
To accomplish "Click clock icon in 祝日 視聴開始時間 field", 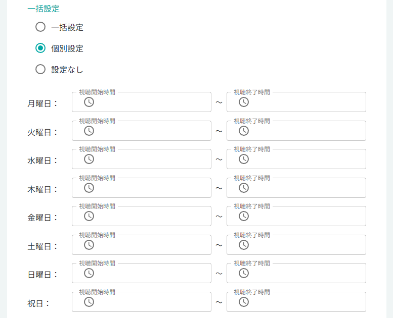I will point(89,302).
